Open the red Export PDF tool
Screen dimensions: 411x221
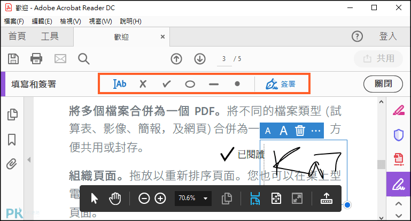(x=399, y=159)
